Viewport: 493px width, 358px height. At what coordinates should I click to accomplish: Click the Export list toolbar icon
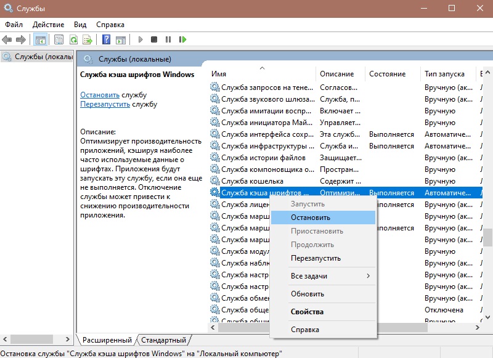tap(88, 39)
